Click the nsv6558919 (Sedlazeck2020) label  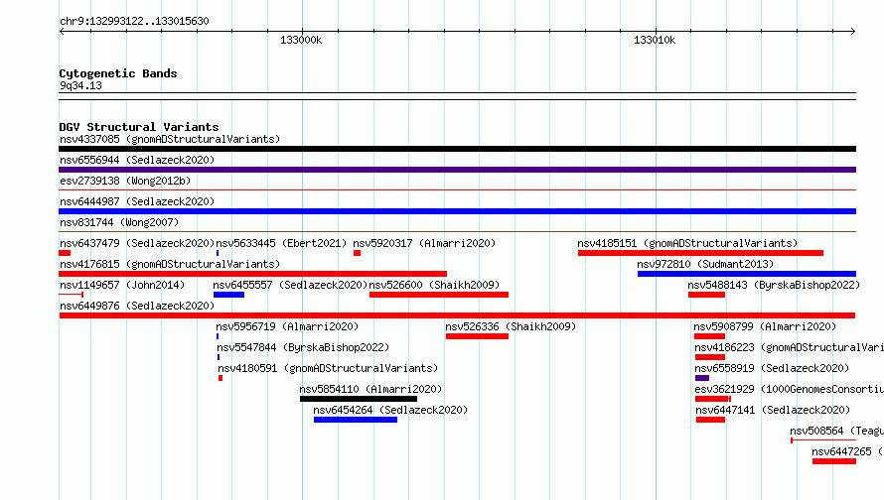[x=773, y=368]
